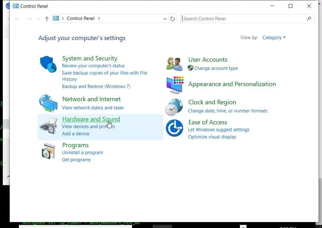
Task: Open Ease of Access heading
Action: point(208,122)
